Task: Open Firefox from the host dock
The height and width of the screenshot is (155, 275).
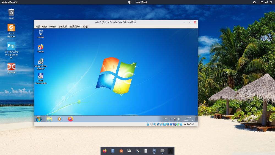Action: pos(105,151)
